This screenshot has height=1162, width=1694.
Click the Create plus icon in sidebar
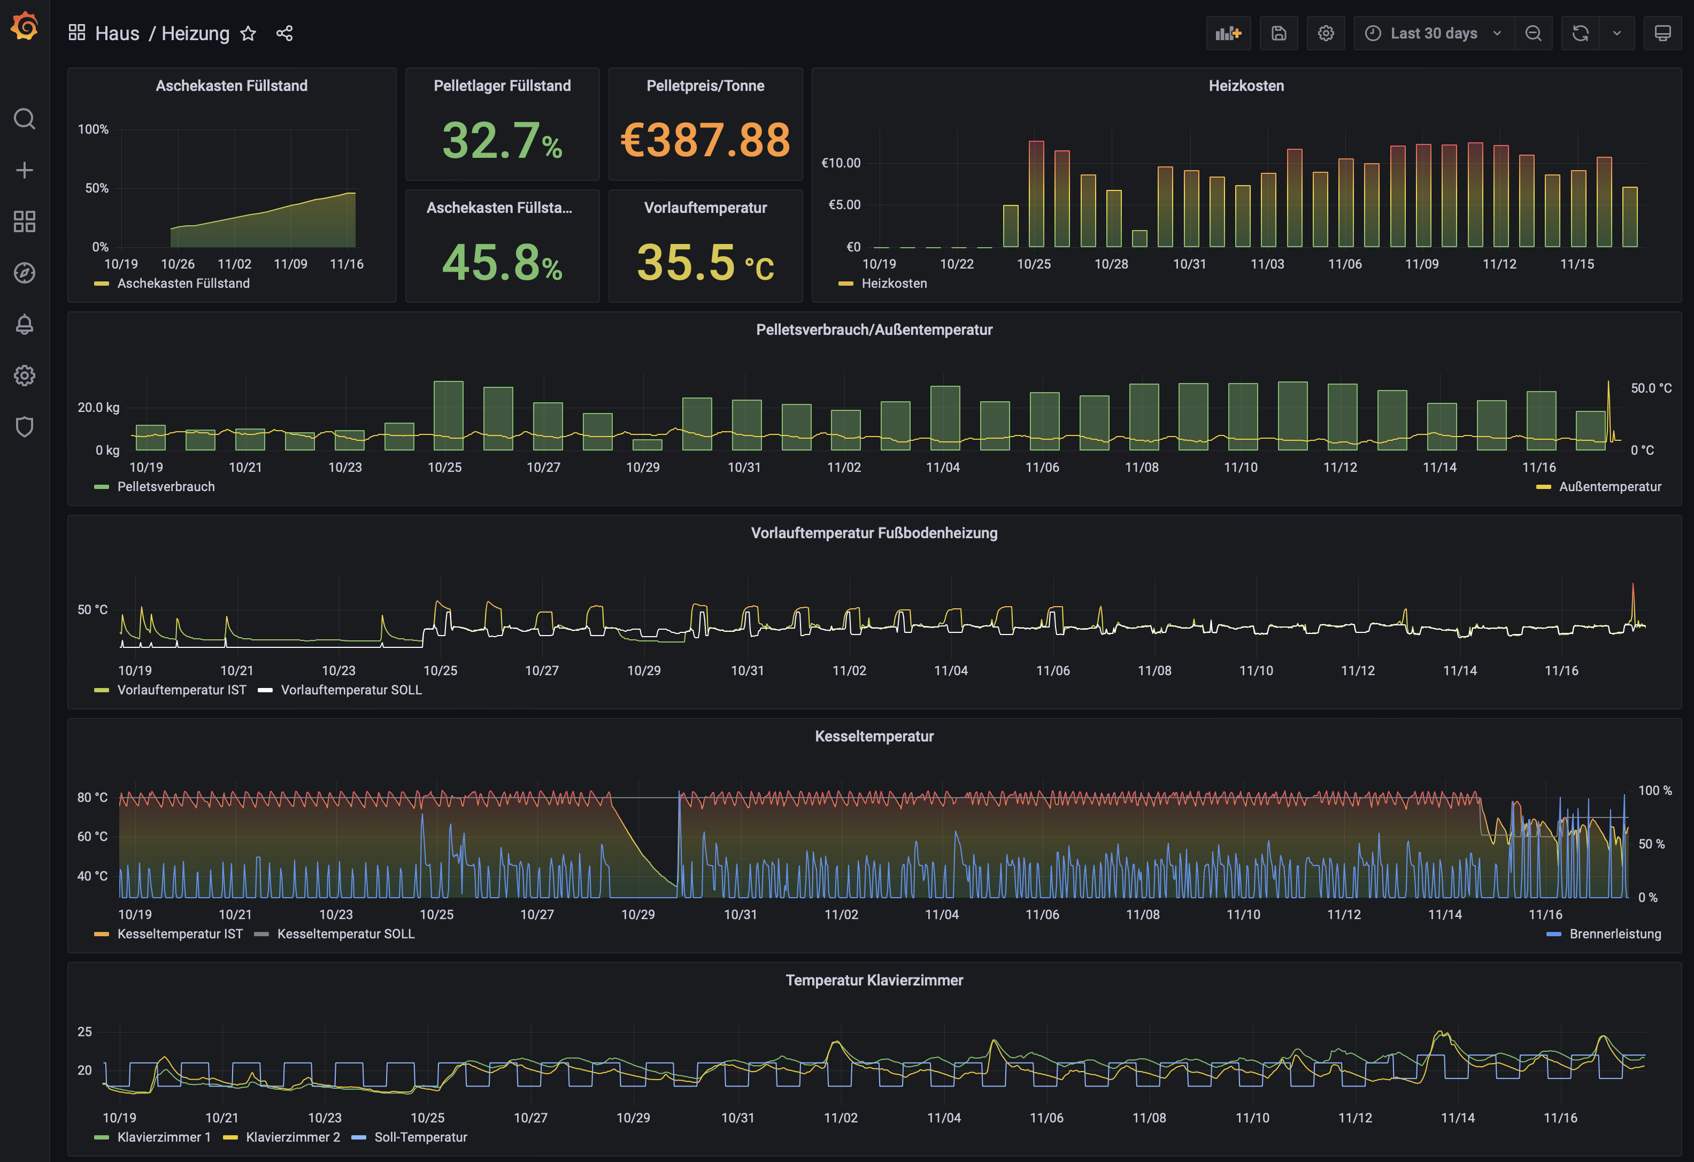24,170
